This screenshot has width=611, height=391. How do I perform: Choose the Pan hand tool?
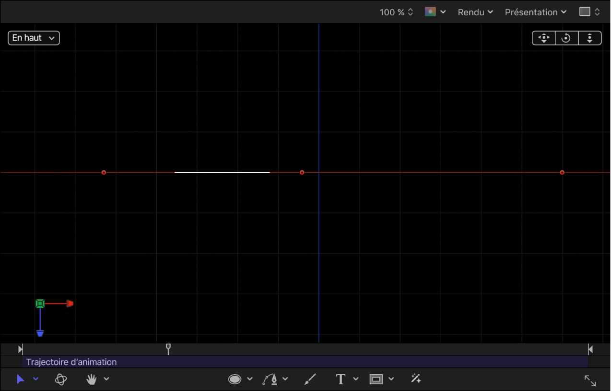tap(91, 380)
